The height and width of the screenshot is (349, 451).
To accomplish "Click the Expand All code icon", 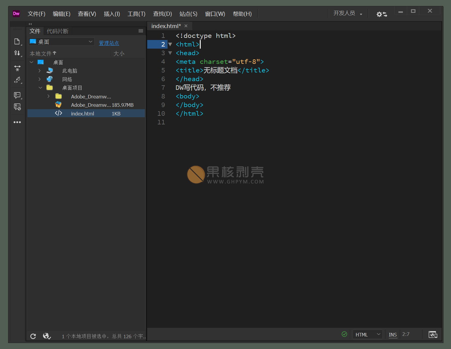I will click(x=17, y=68).
